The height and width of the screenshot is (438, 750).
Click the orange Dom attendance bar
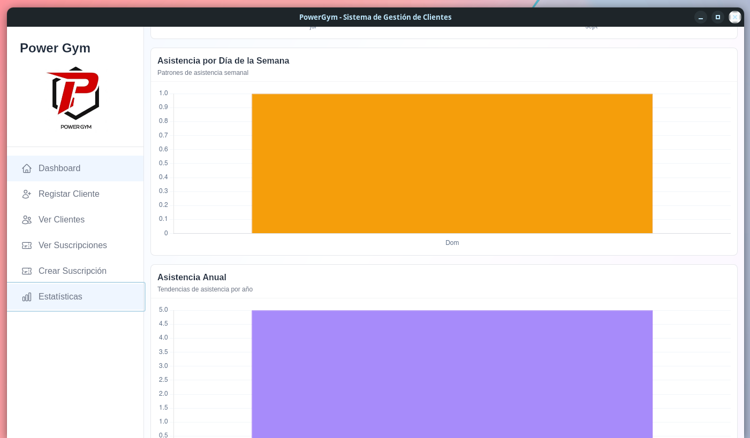[x=452, y=164]
